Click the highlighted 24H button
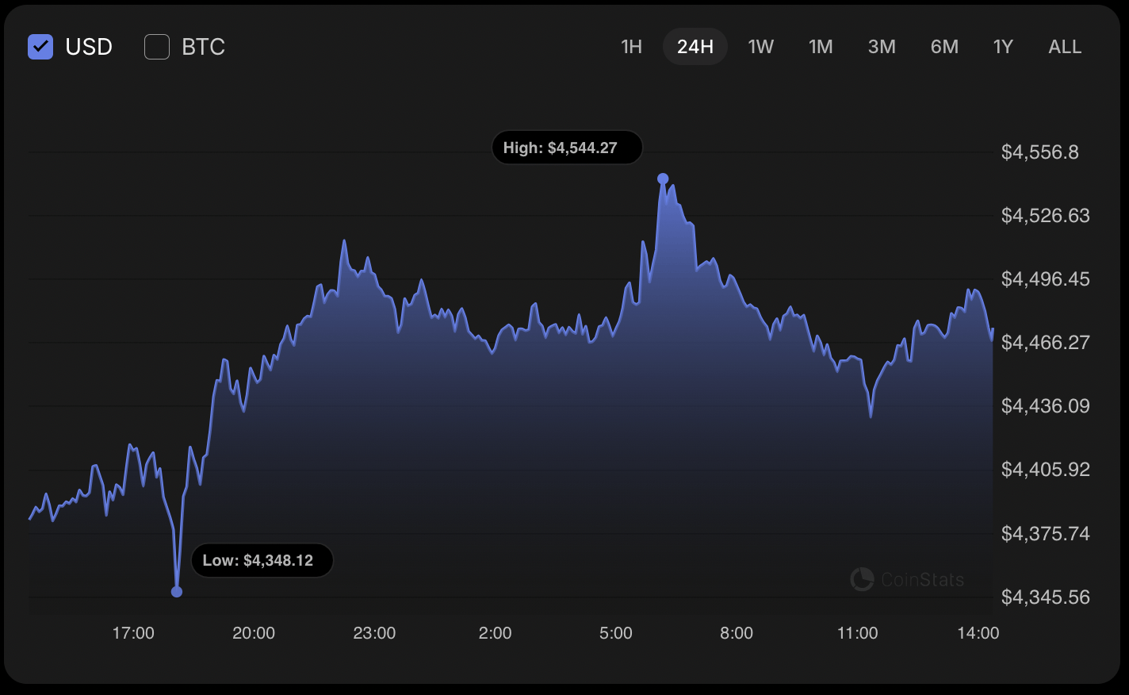 [x=695, y=47]
